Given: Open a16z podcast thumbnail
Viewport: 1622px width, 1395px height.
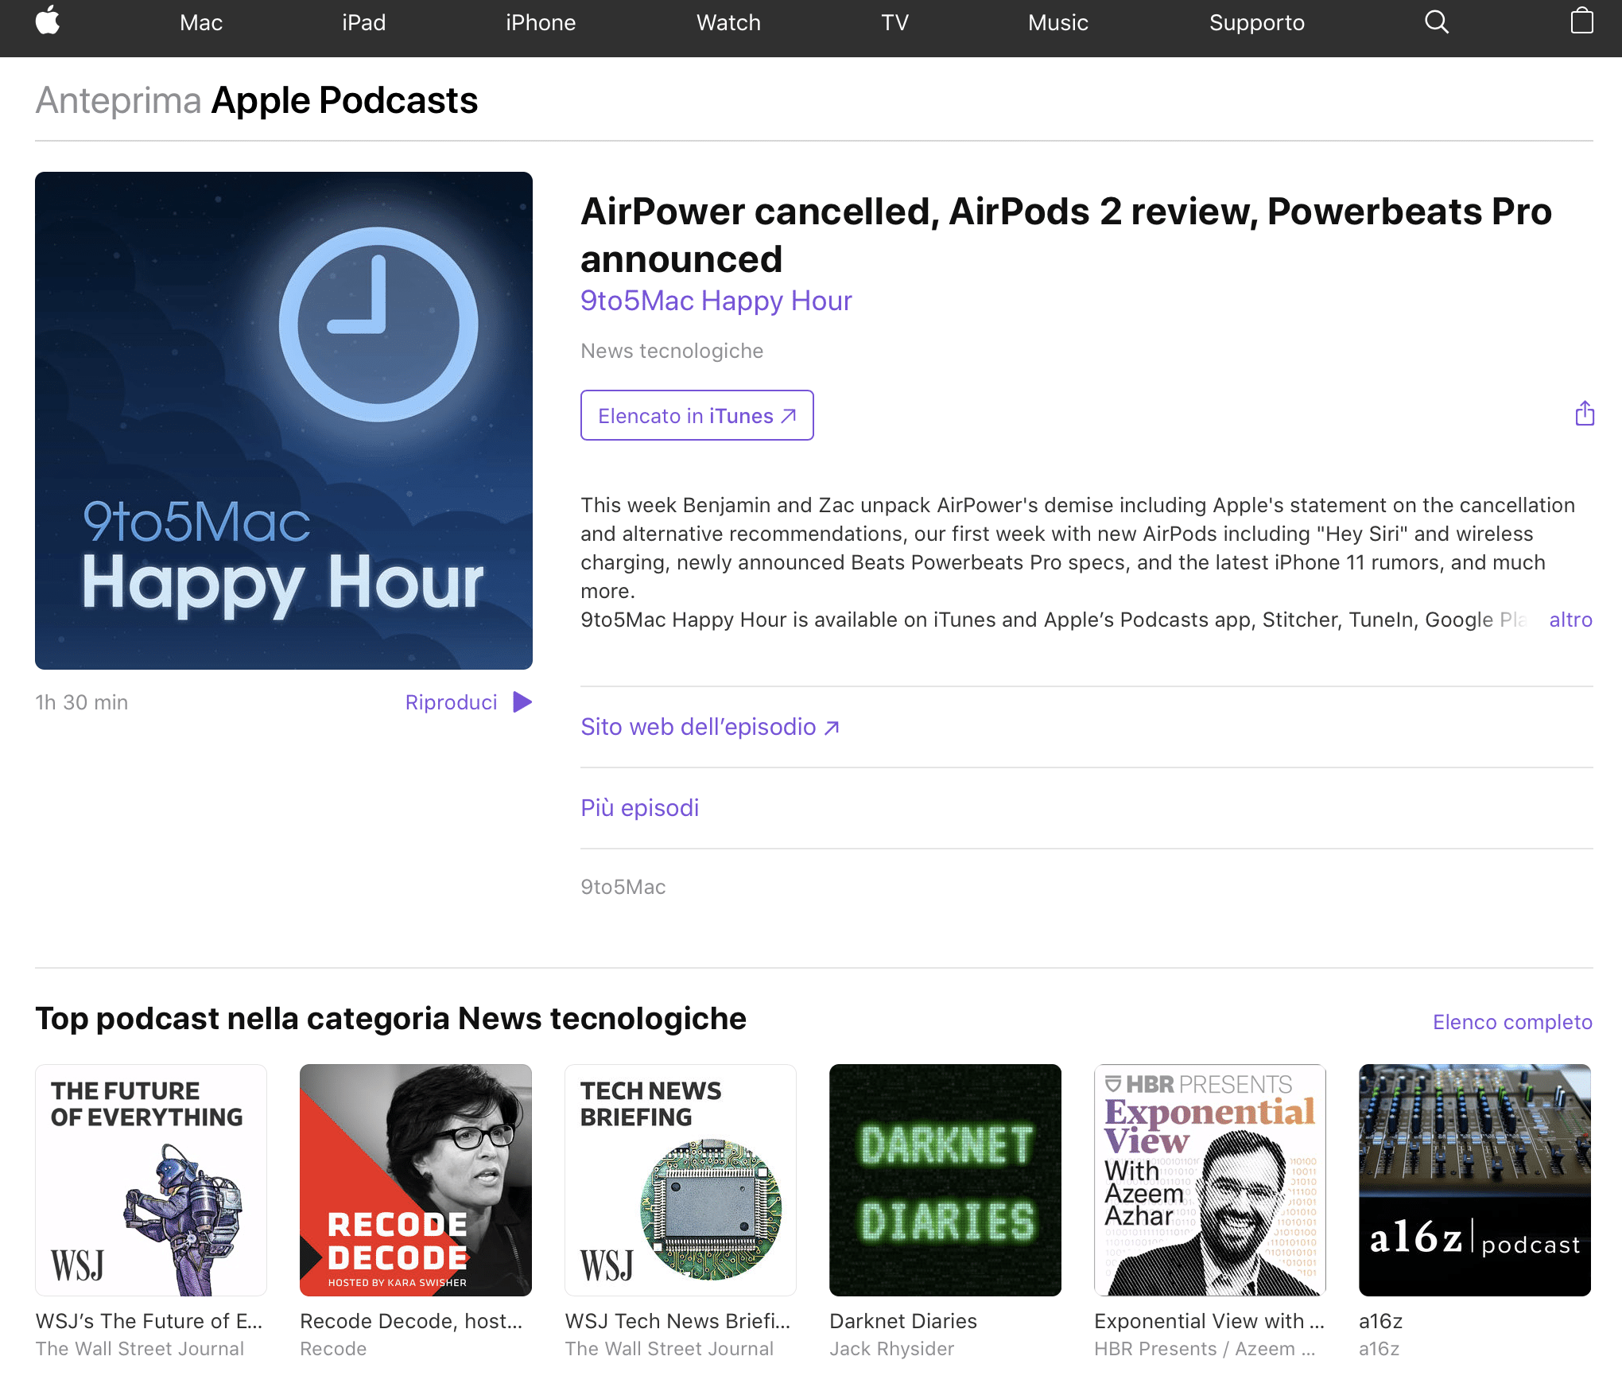Looking at the screenshot, I should [1475, 1180].
